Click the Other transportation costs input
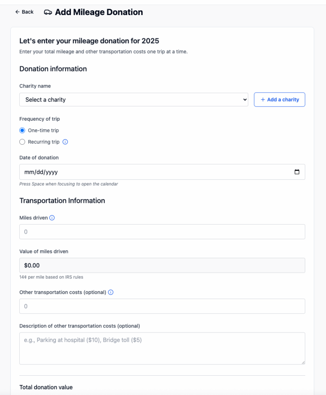Viewport: 326px width, 395px height. tap(162, 306)
